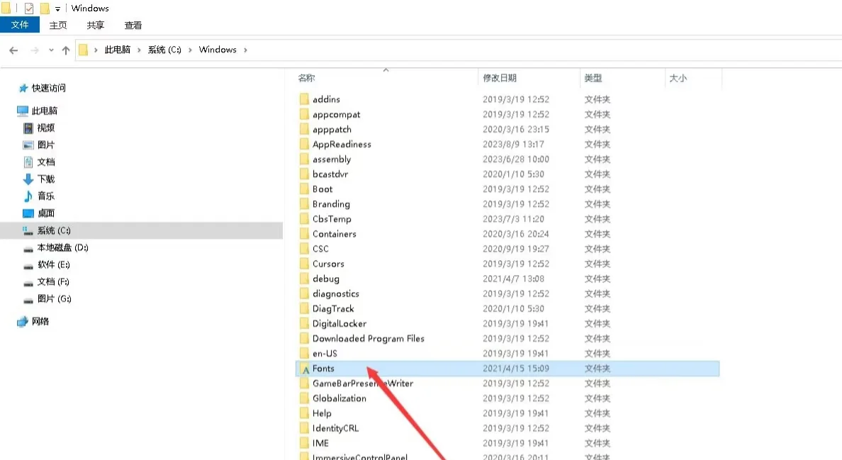Click the AppReadiness folder icon
Image resolution: width=842 pixels, height=460 pixels.
(x=304, y=145)
